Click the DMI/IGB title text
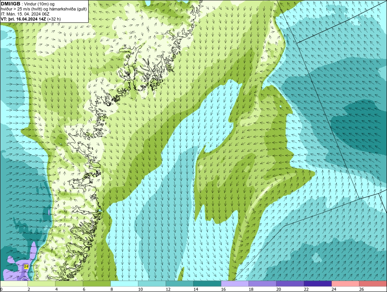Screen dimensions: 387x292 [x=10, y=4]
